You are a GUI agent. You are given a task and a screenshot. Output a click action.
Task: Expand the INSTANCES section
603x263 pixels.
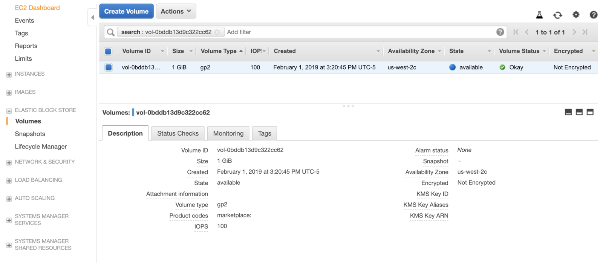pyautogui.click(x=9, y=75)
